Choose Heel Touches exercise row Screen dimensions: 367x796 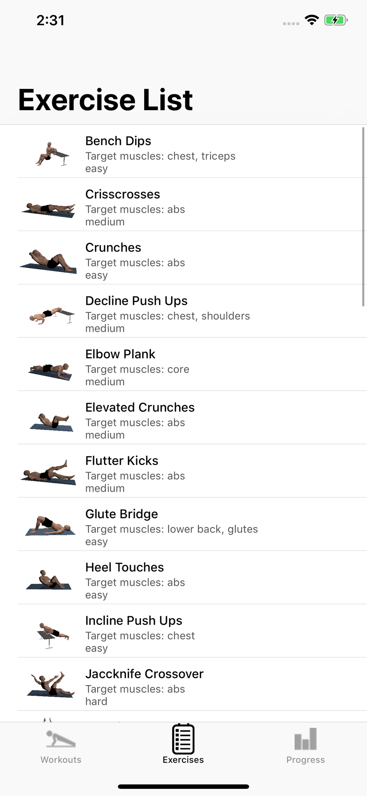tap(192, 577)
